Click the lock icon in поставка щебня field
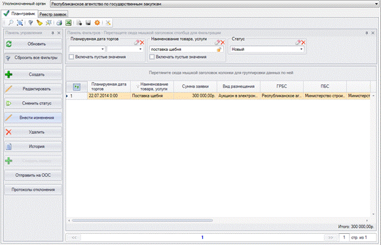Image resolution: width=381 pixels, height=245 pixels. [x=219, y=49]
